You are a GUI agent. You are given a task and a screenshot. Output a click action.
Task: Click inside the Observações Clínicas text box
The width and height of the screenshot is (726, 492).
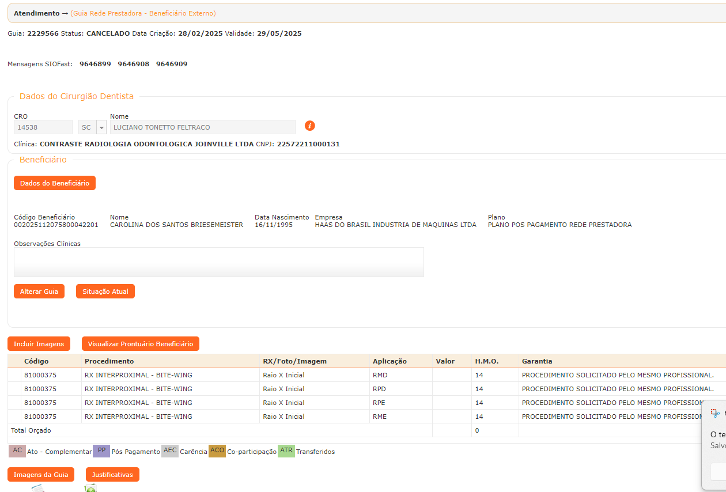pos(218,262)
